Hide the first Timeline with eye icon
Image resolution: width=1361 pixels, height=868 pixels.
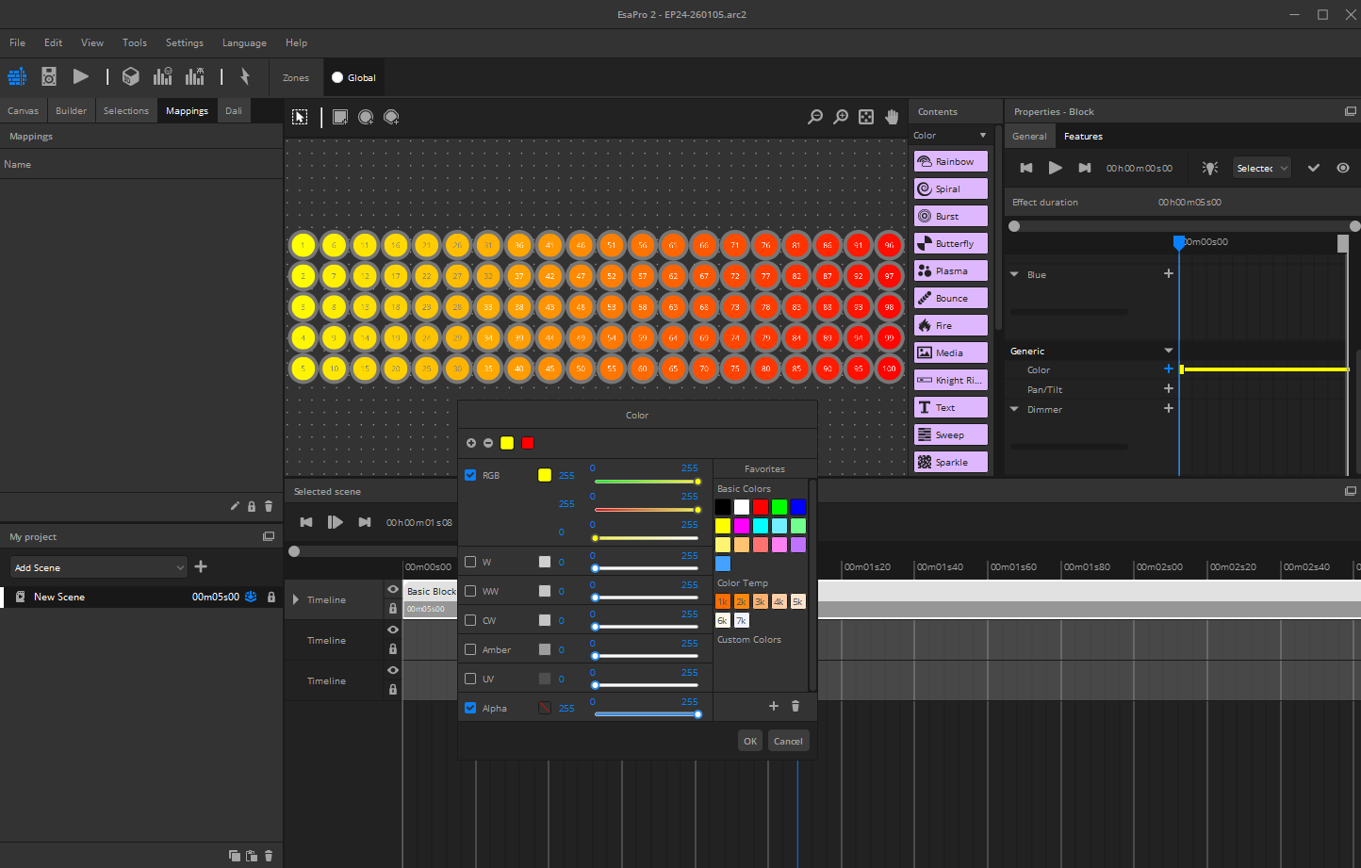393,589
